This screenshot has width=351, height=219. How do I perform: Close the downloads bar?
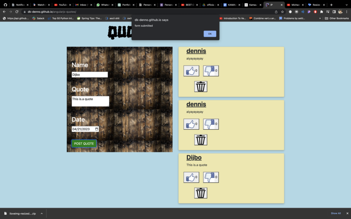click(x=347, y=213)
